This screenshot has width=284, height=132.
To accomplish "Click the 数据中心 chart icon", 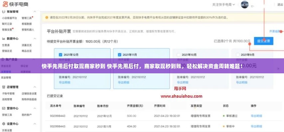I will click(x=3, y=39).
